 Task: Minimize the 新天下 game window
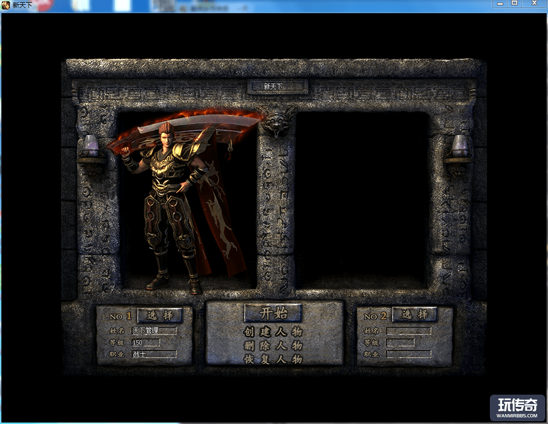point(500,3)
